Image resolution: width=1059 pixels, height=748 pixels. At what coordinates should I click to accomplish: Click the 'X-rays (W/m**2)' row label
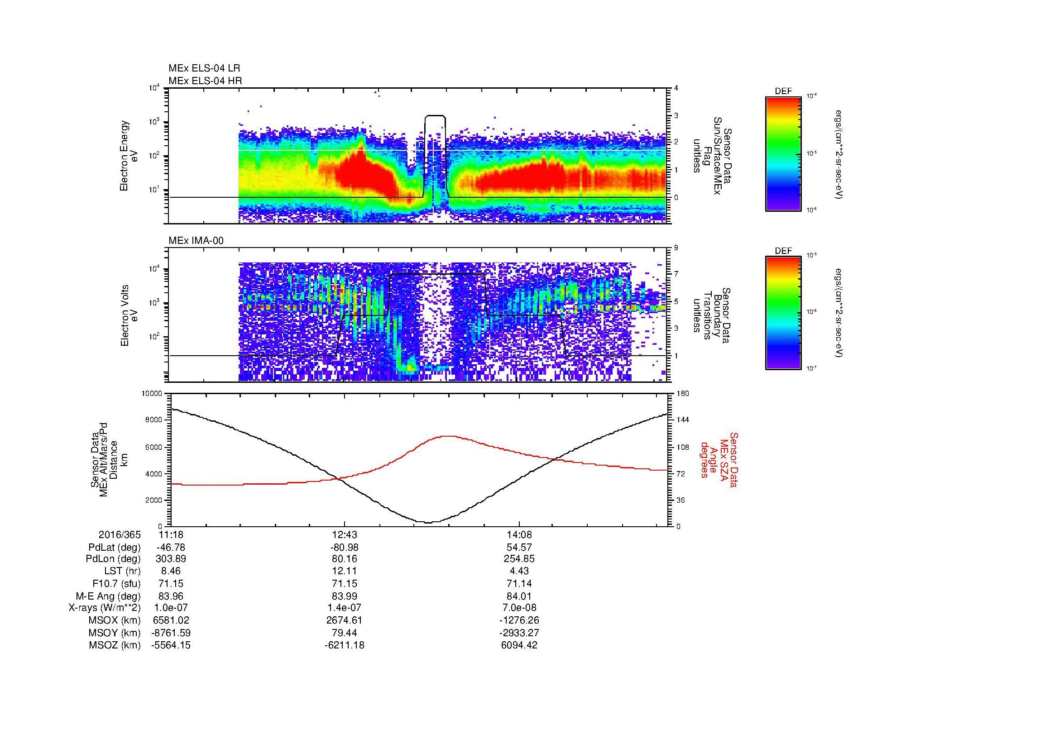tap(105, 608)
